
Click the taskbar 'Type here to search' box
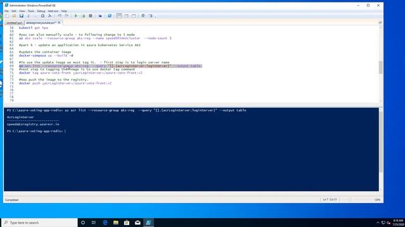click(x=39, y=223)
